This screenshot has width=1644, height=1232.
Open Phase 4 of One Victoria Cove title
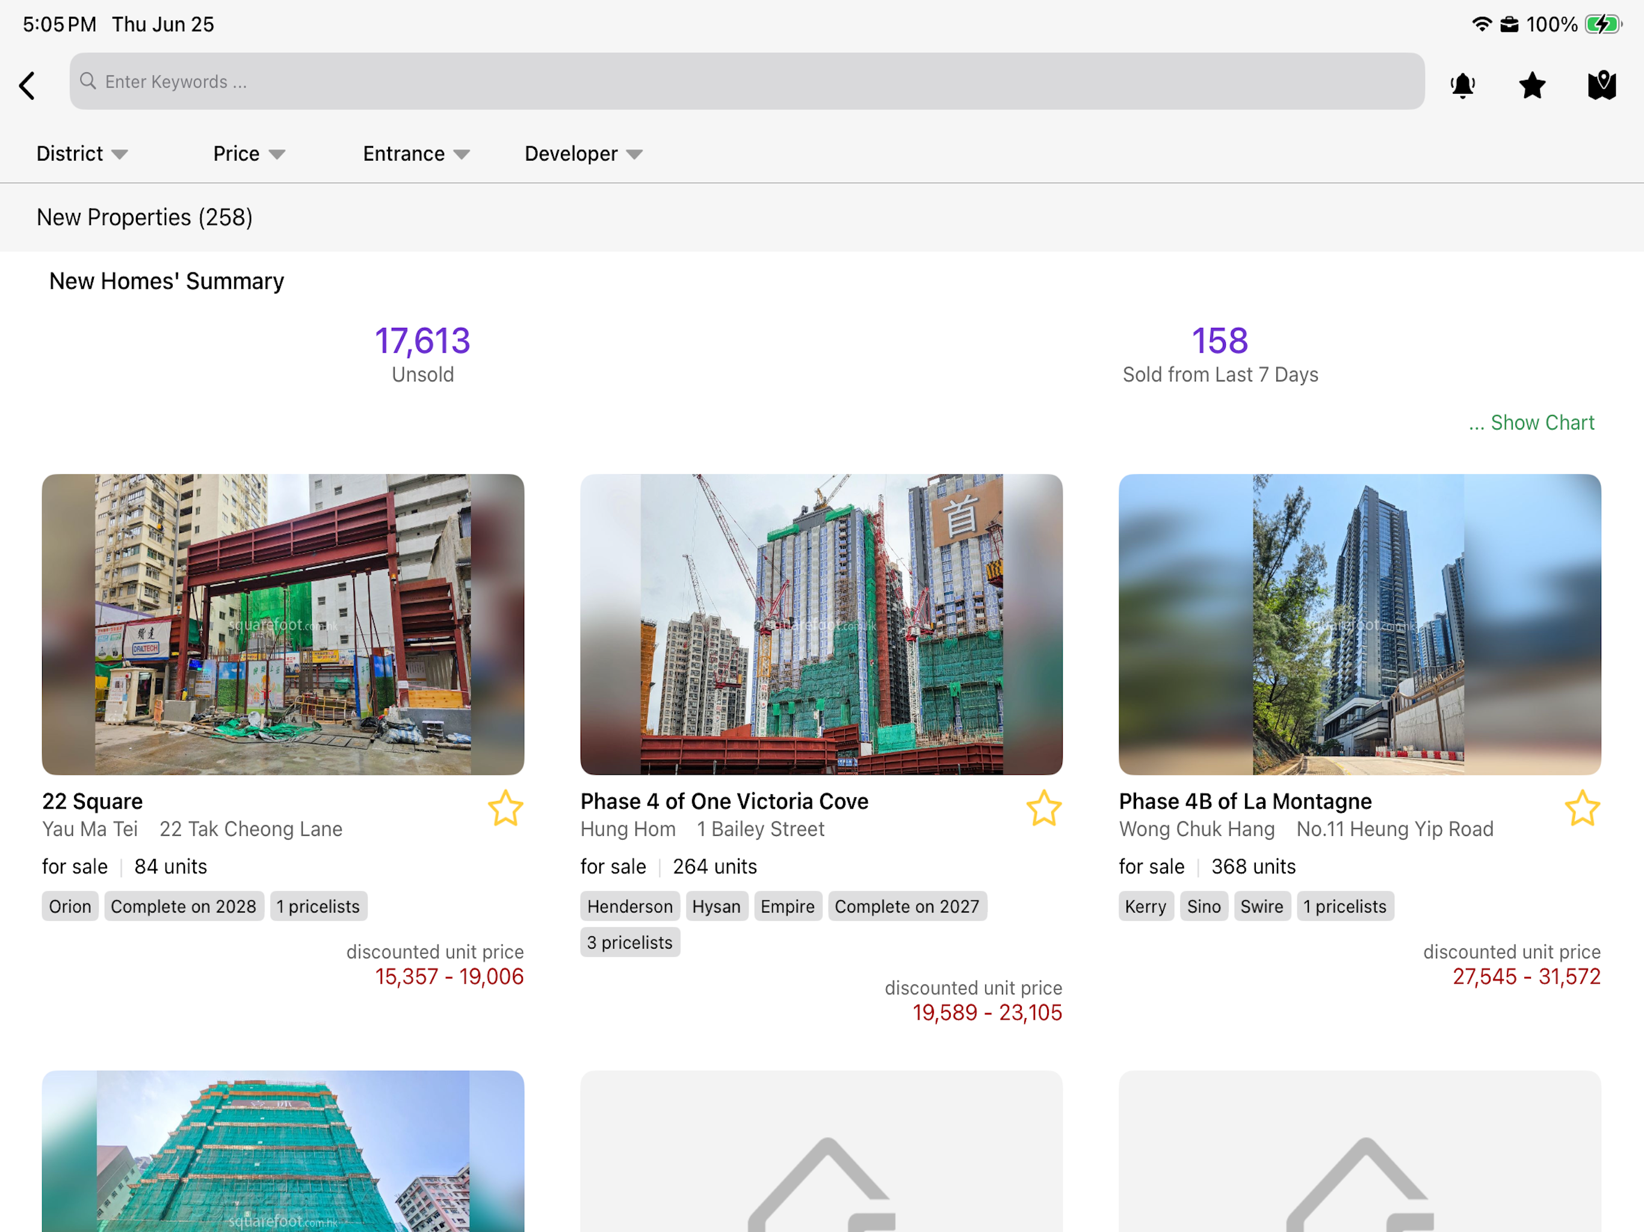724,801
